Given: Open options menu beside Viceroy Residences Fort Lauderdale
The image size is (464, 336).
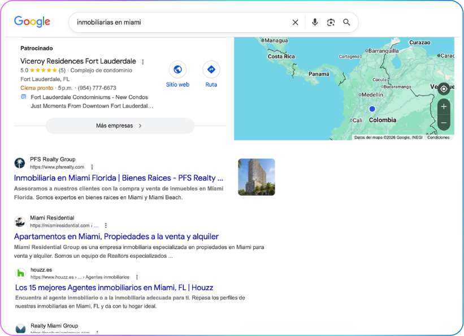Looking at the screenshot, I should click(x=143, y=62).
